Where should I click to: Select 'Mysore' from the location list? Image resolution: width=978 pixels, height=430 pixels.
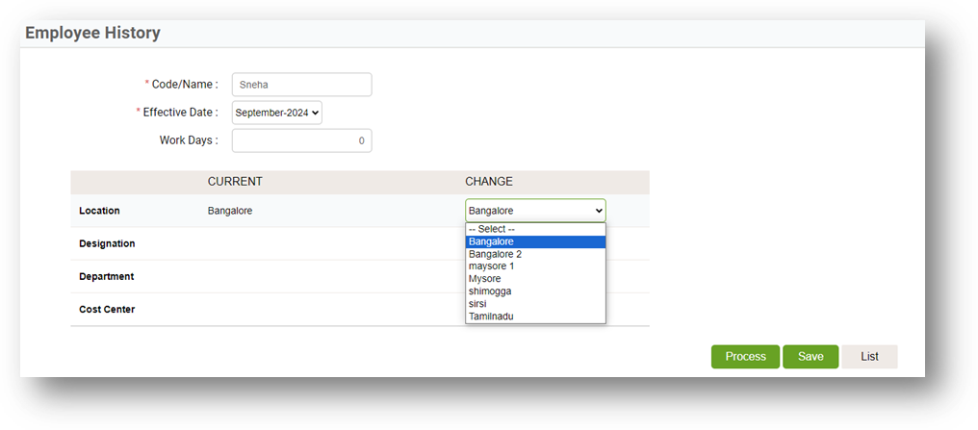535,279
